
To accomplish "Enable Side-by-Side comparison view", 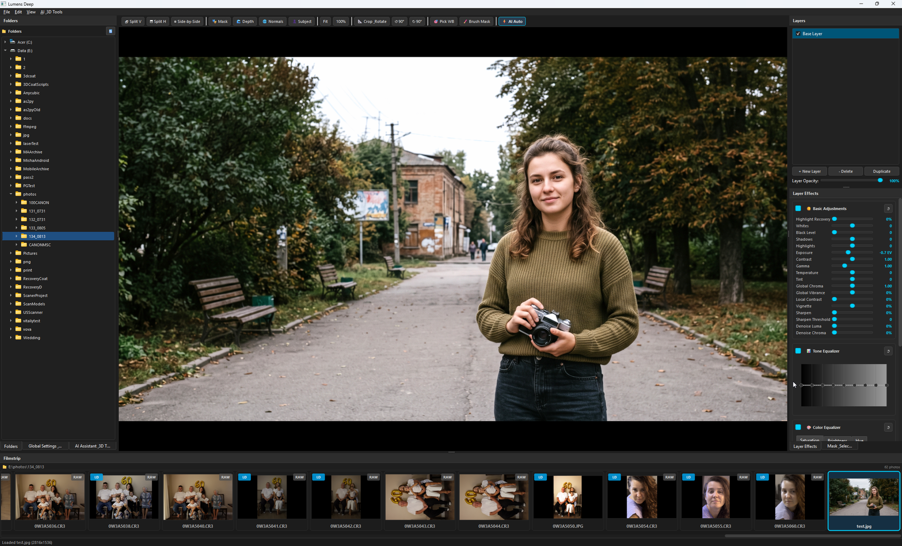I will click(187, 22).
